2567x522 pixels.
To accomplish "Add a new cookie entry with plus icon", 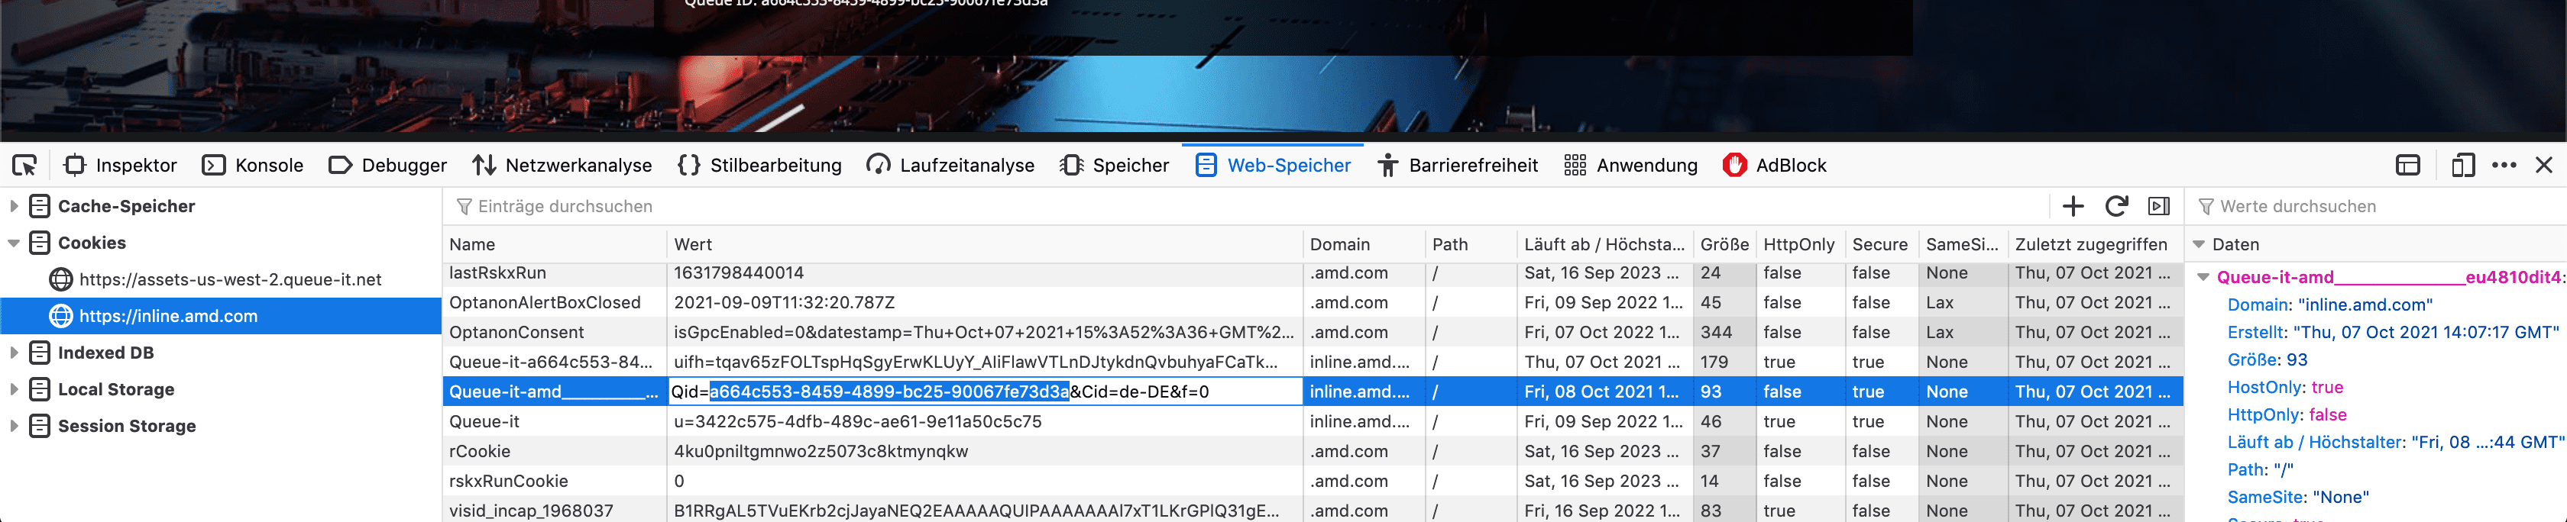I will tap(2073, 206).
